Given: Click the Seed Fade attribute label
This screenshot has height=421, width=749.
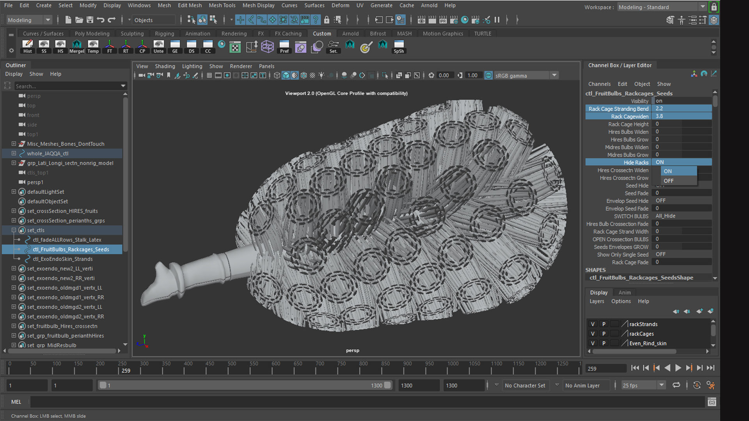Looking at the screenshot, I should pos(636,193).
